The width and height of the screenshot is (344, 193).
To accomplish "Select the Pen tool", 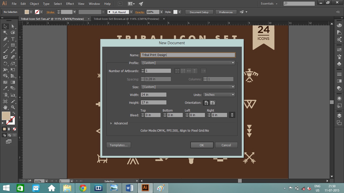I will 5,39.
